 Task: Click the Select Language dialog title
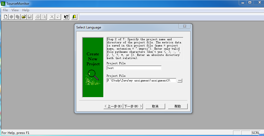[x=89, y=27]
